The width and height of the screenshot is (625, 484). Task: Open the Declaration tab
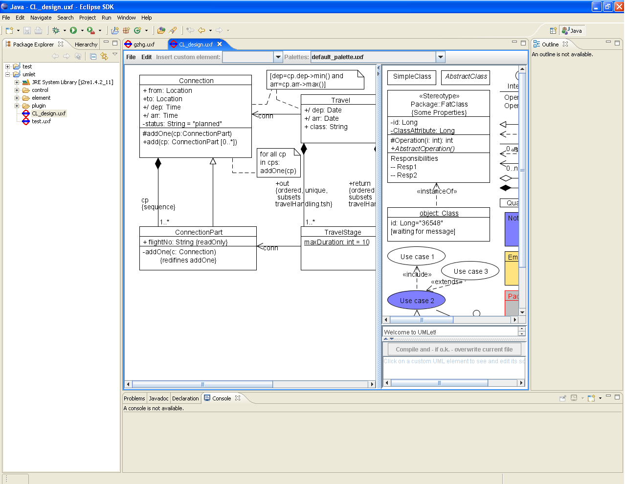tap(185, 398)
